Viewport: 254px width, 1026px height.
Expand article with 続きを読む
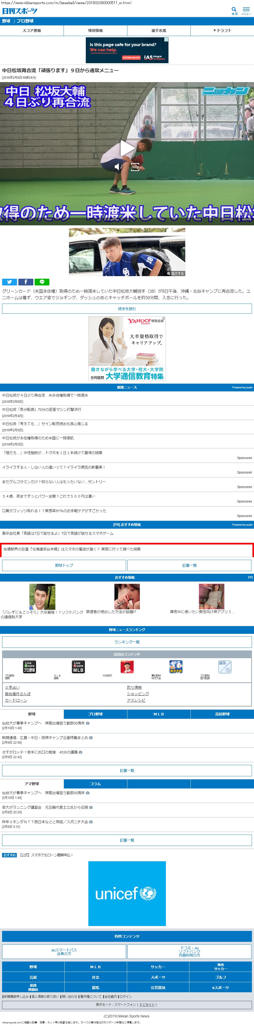[127, 309]
